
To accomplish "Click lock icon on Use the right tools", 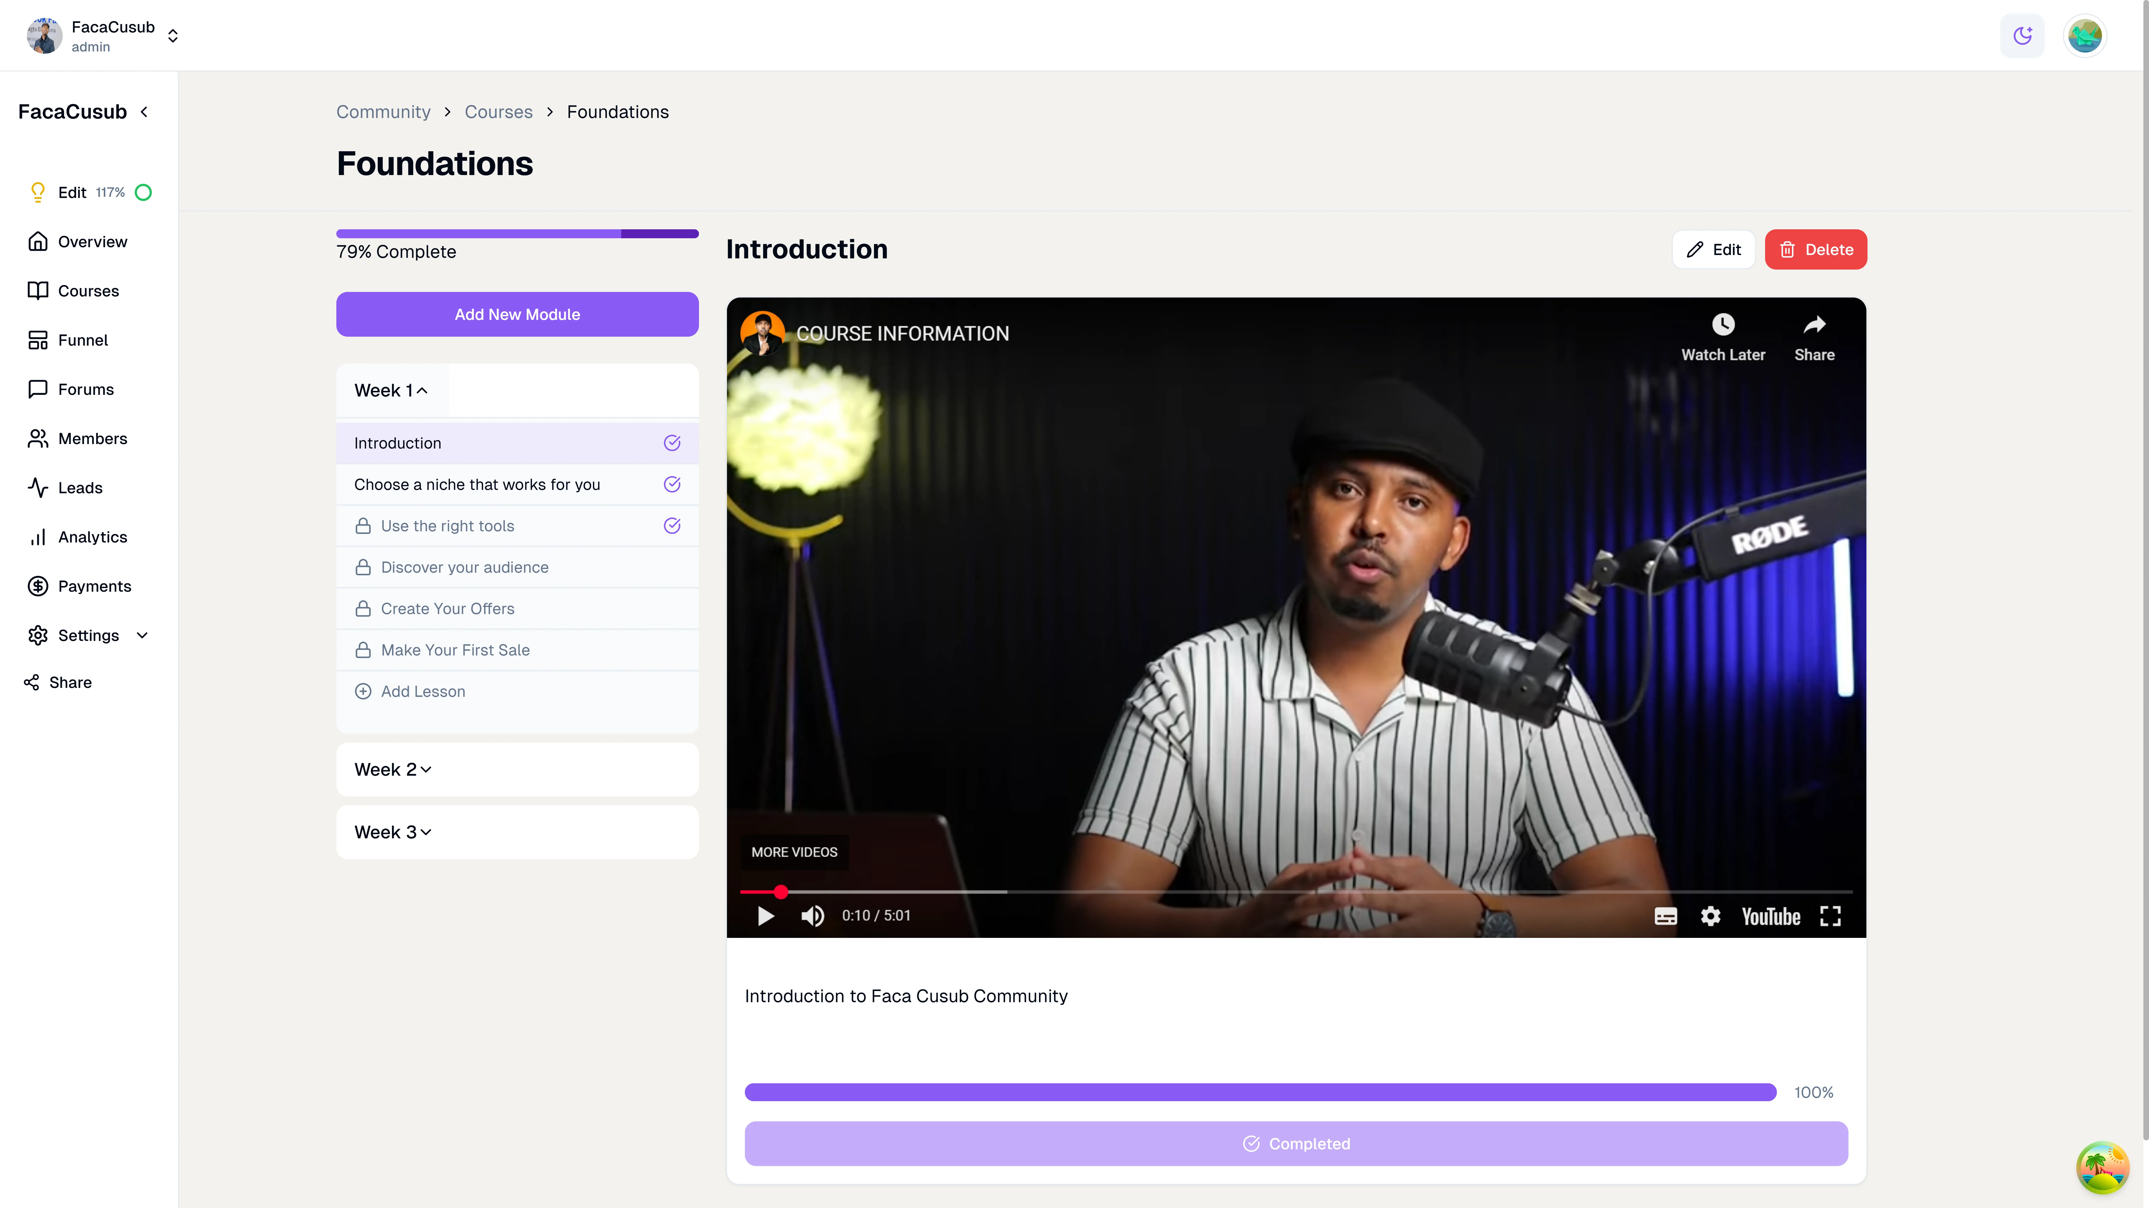I will 363,526.
